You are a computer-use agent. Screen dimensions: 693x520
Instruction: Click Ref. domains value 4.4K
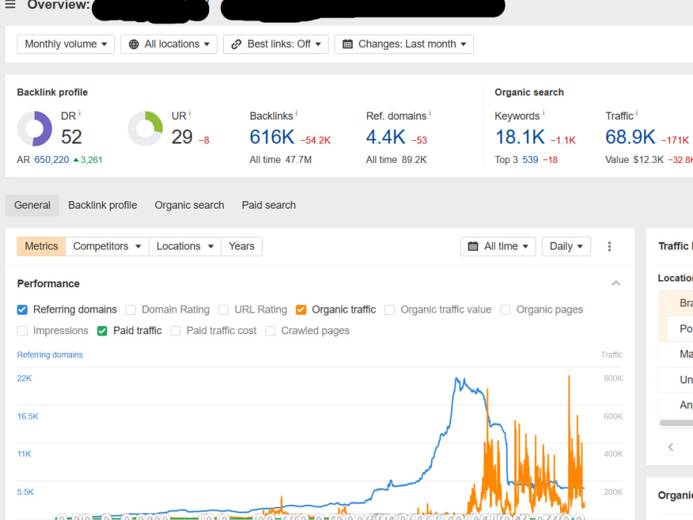pyautogui.click(x=385, y=137)
